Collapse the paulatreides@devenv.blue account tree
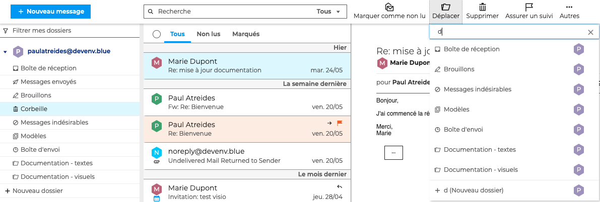The image size is (600, 202). pyautogui.click(x=5, y=52)
